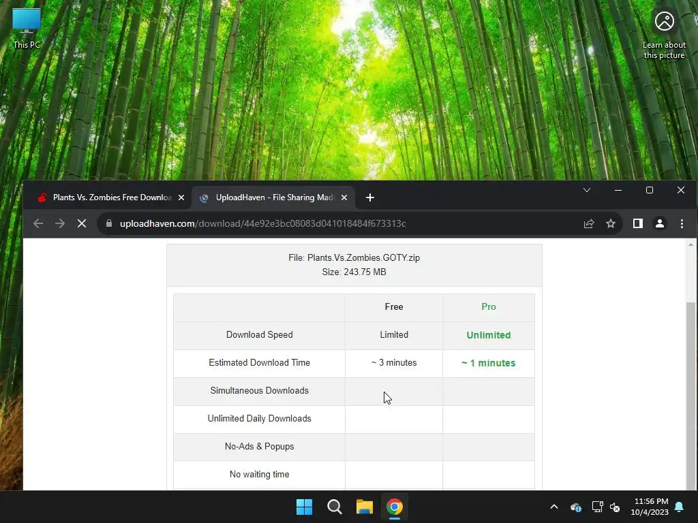Open taskbar Search
The image size is (698, 523).
[x=334, y=507]
